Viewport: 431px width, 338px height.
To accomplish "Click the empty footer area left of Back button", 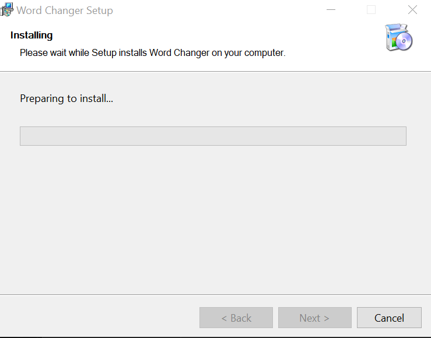I will (x=99, y=318).
